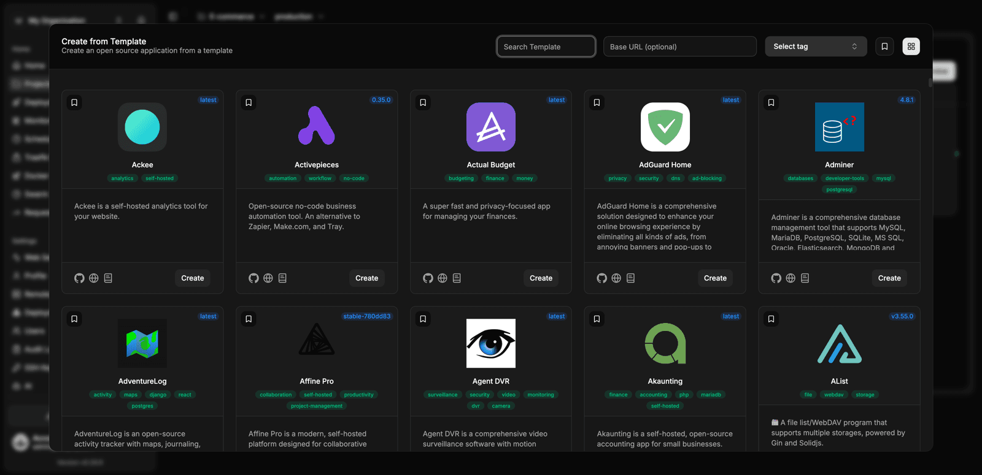This screenshot has height=475, width=982.
Task: Click the 4.8.1 version badge on Adminer
Action: click(907, 100)
